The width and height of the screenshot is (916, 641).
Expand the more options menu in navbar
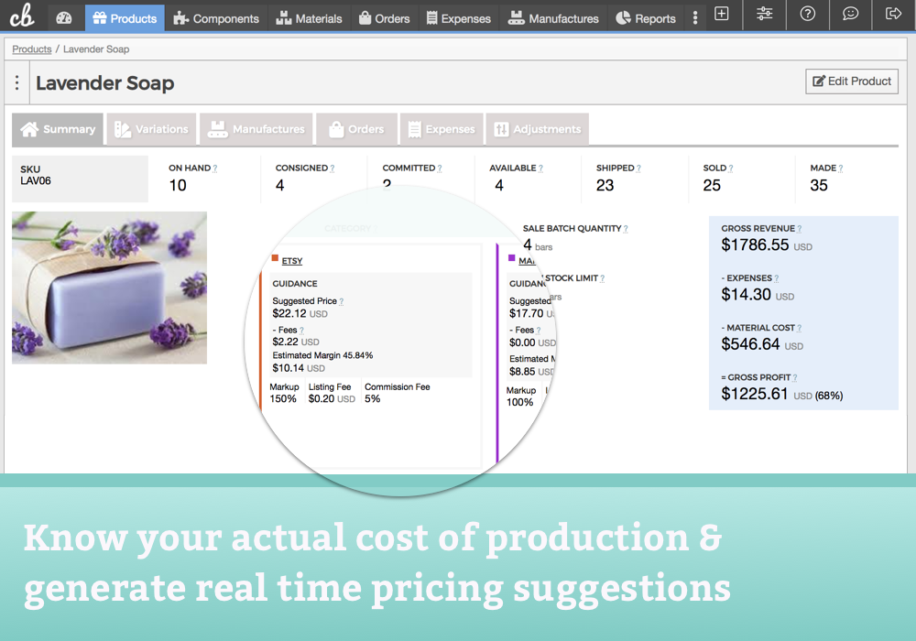[695, 17]
